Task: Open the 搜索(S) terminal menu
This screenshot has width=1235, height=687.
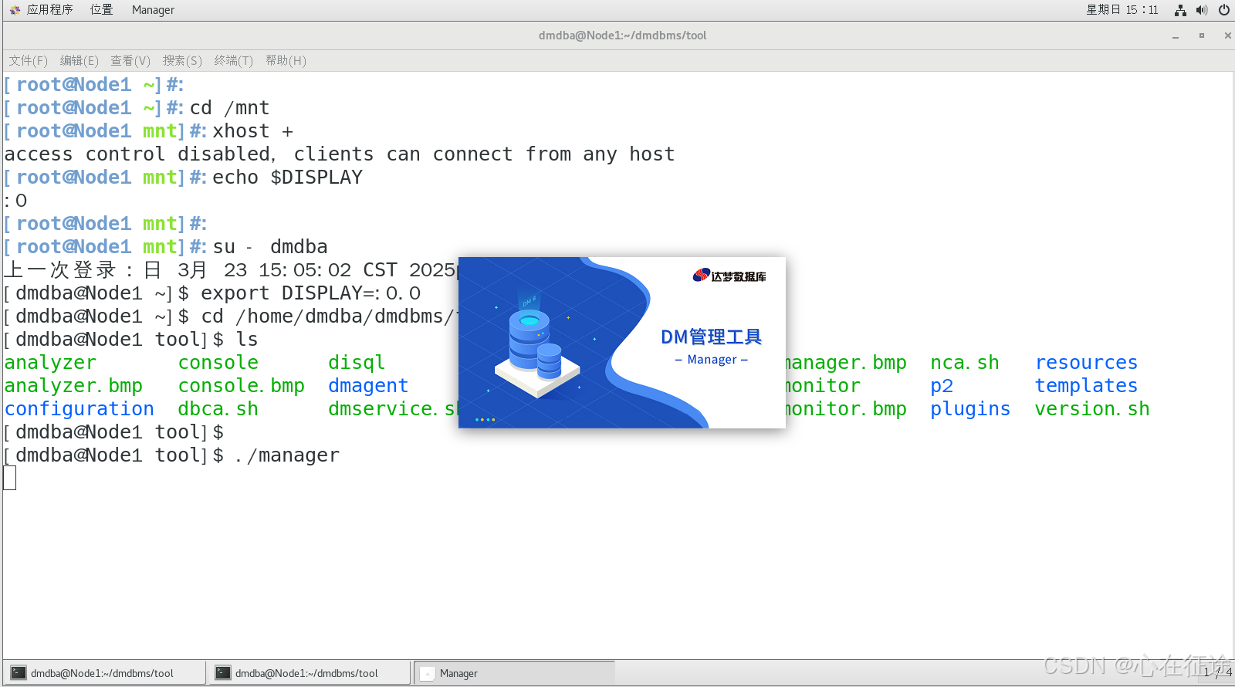Action: (182, 60)
